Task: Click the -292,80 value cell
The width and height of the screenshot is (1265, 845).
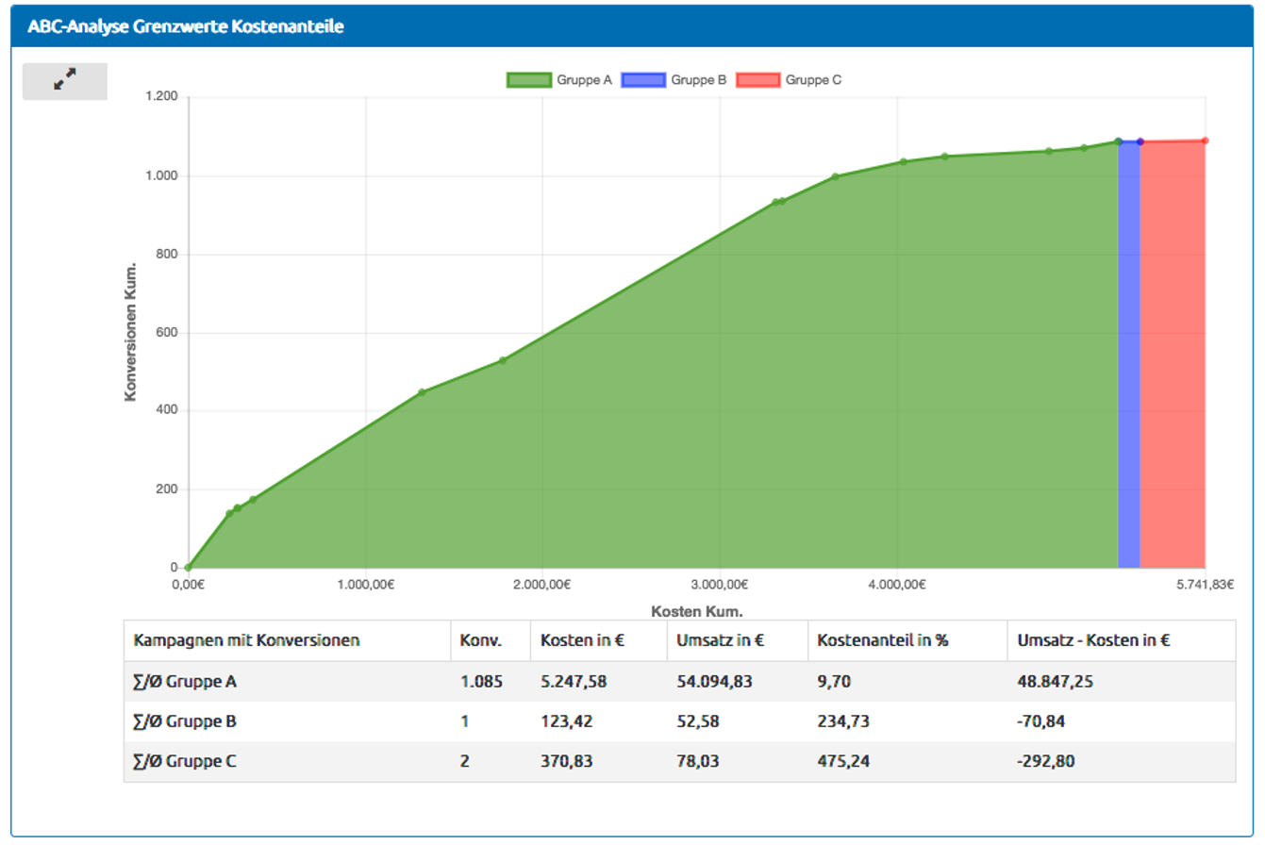Action: point(1045,762)
